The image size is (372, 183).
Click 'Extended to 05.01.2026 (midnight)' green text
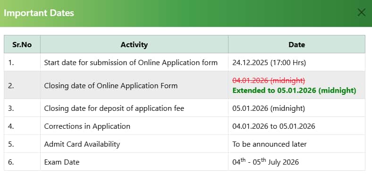click(x=294, y=91)
